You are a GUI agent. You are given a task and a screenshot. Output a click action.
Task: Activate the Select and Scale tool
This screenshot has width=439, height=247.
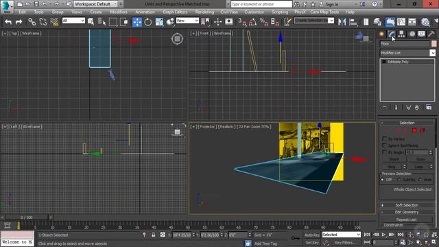159,22
